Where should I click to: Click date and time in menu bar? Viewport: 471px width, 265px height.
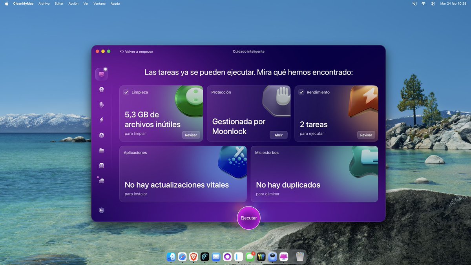(x=453, y=4)
